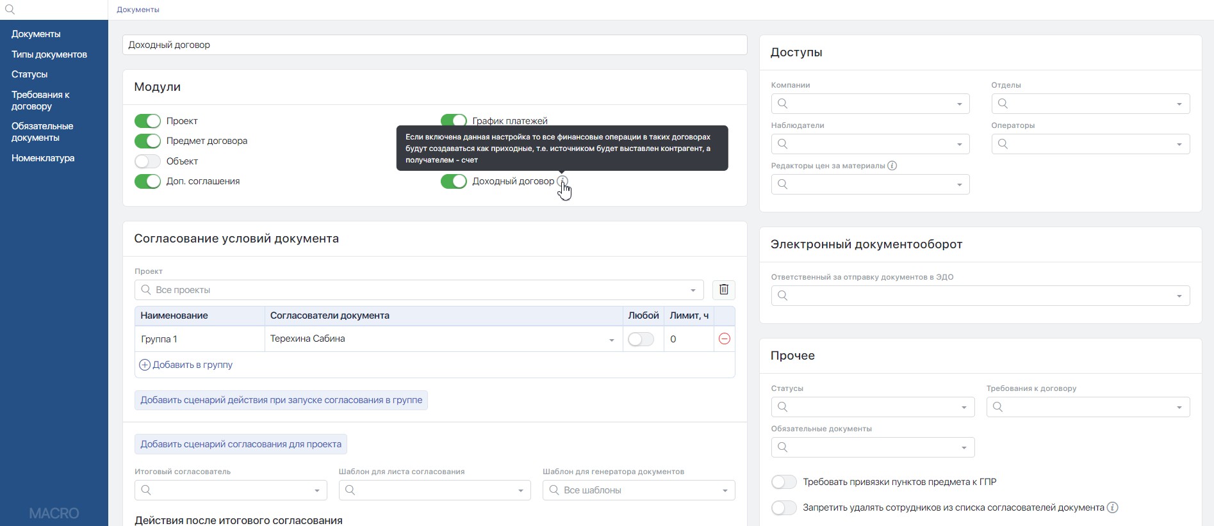
Task: Click the Доходный договор name input field
Action: [x=434, y=45]
